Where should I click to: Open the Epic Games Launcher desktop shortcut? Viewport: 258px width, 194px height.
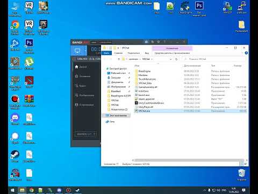click(44, 27)
